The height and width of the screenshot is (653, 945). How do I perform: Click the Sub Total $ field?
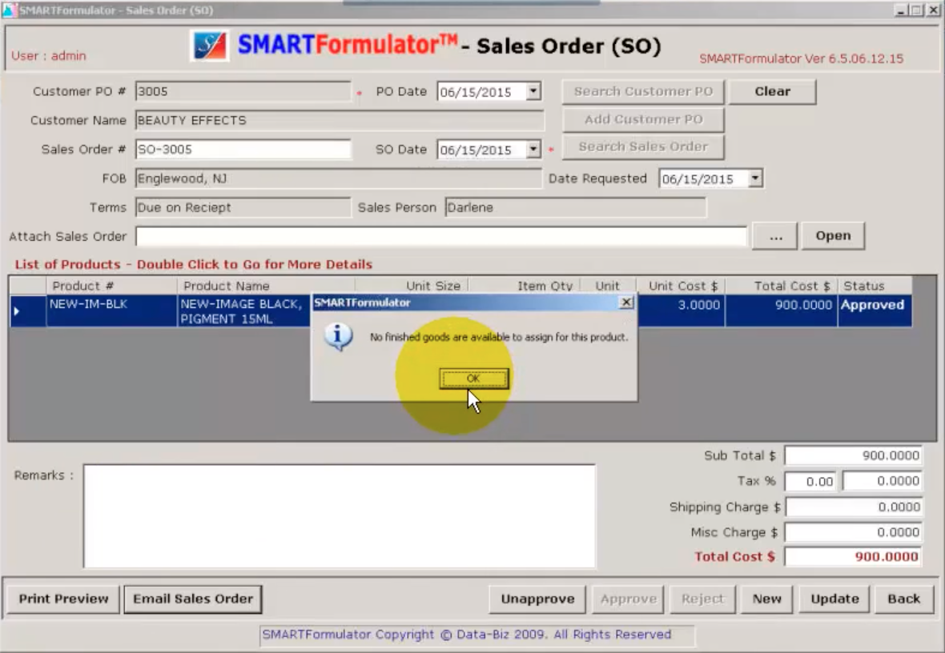pyautogui.click(x=853, y=455)
